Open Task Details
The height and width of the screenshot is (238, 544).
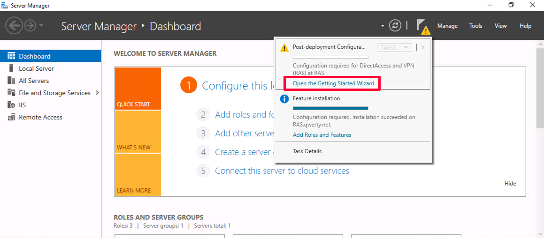(307, 151)
